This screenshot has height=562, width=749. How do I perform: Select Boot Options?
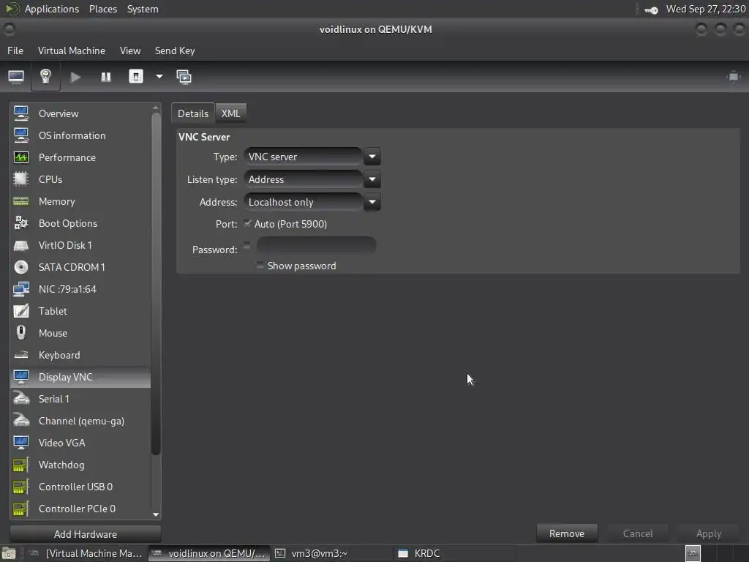(80, 224)
